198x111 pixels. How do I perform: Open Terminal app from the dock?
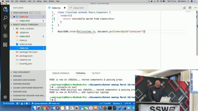pyautogui.click(x=110, y=108)
